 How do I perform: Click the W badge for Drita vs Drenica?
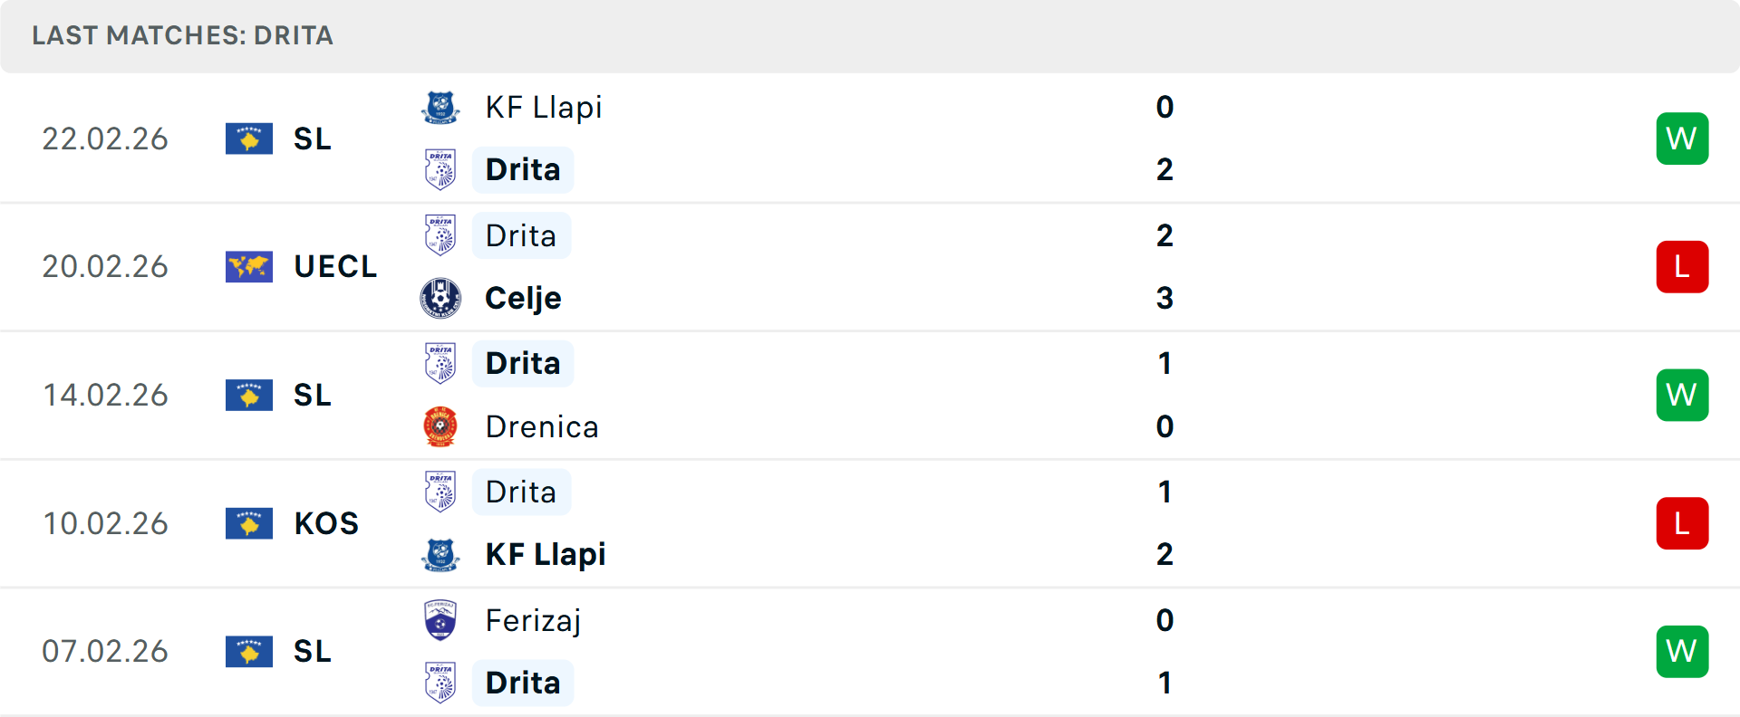[x=1682, y=395]
